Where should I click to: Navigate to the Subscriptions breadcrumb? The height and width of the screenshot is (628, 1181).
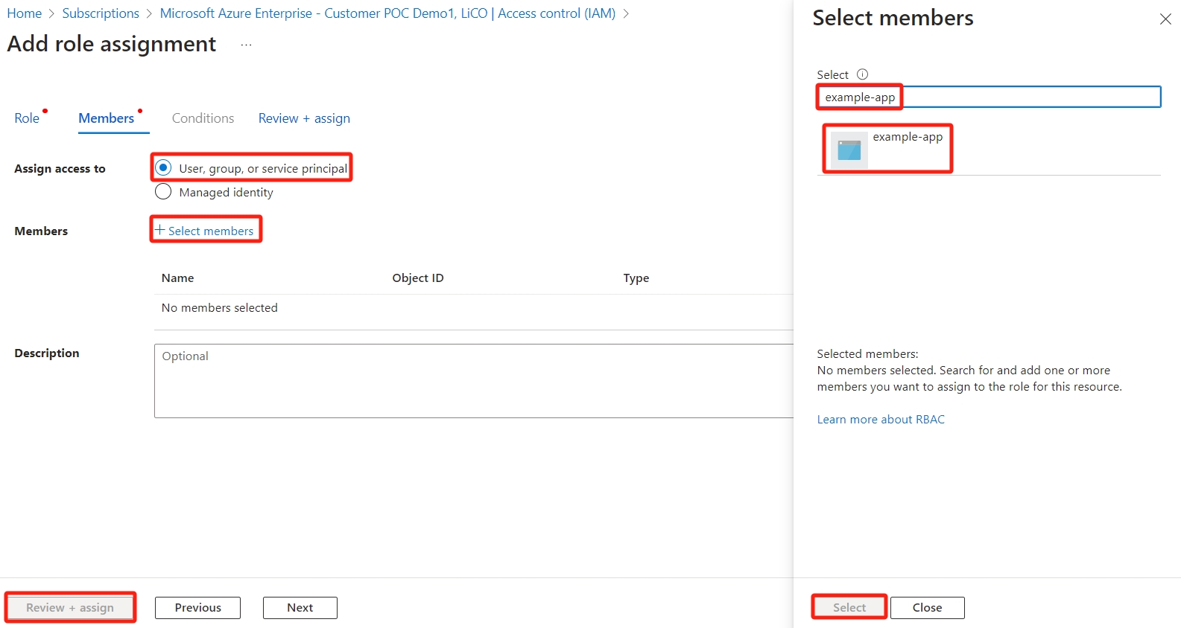click(101, 13)
